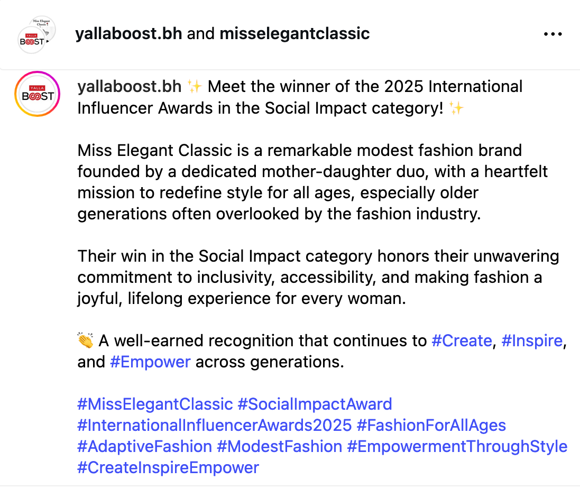Click the #EmpowermentThroughStyle hashtag

pos(457,447)
